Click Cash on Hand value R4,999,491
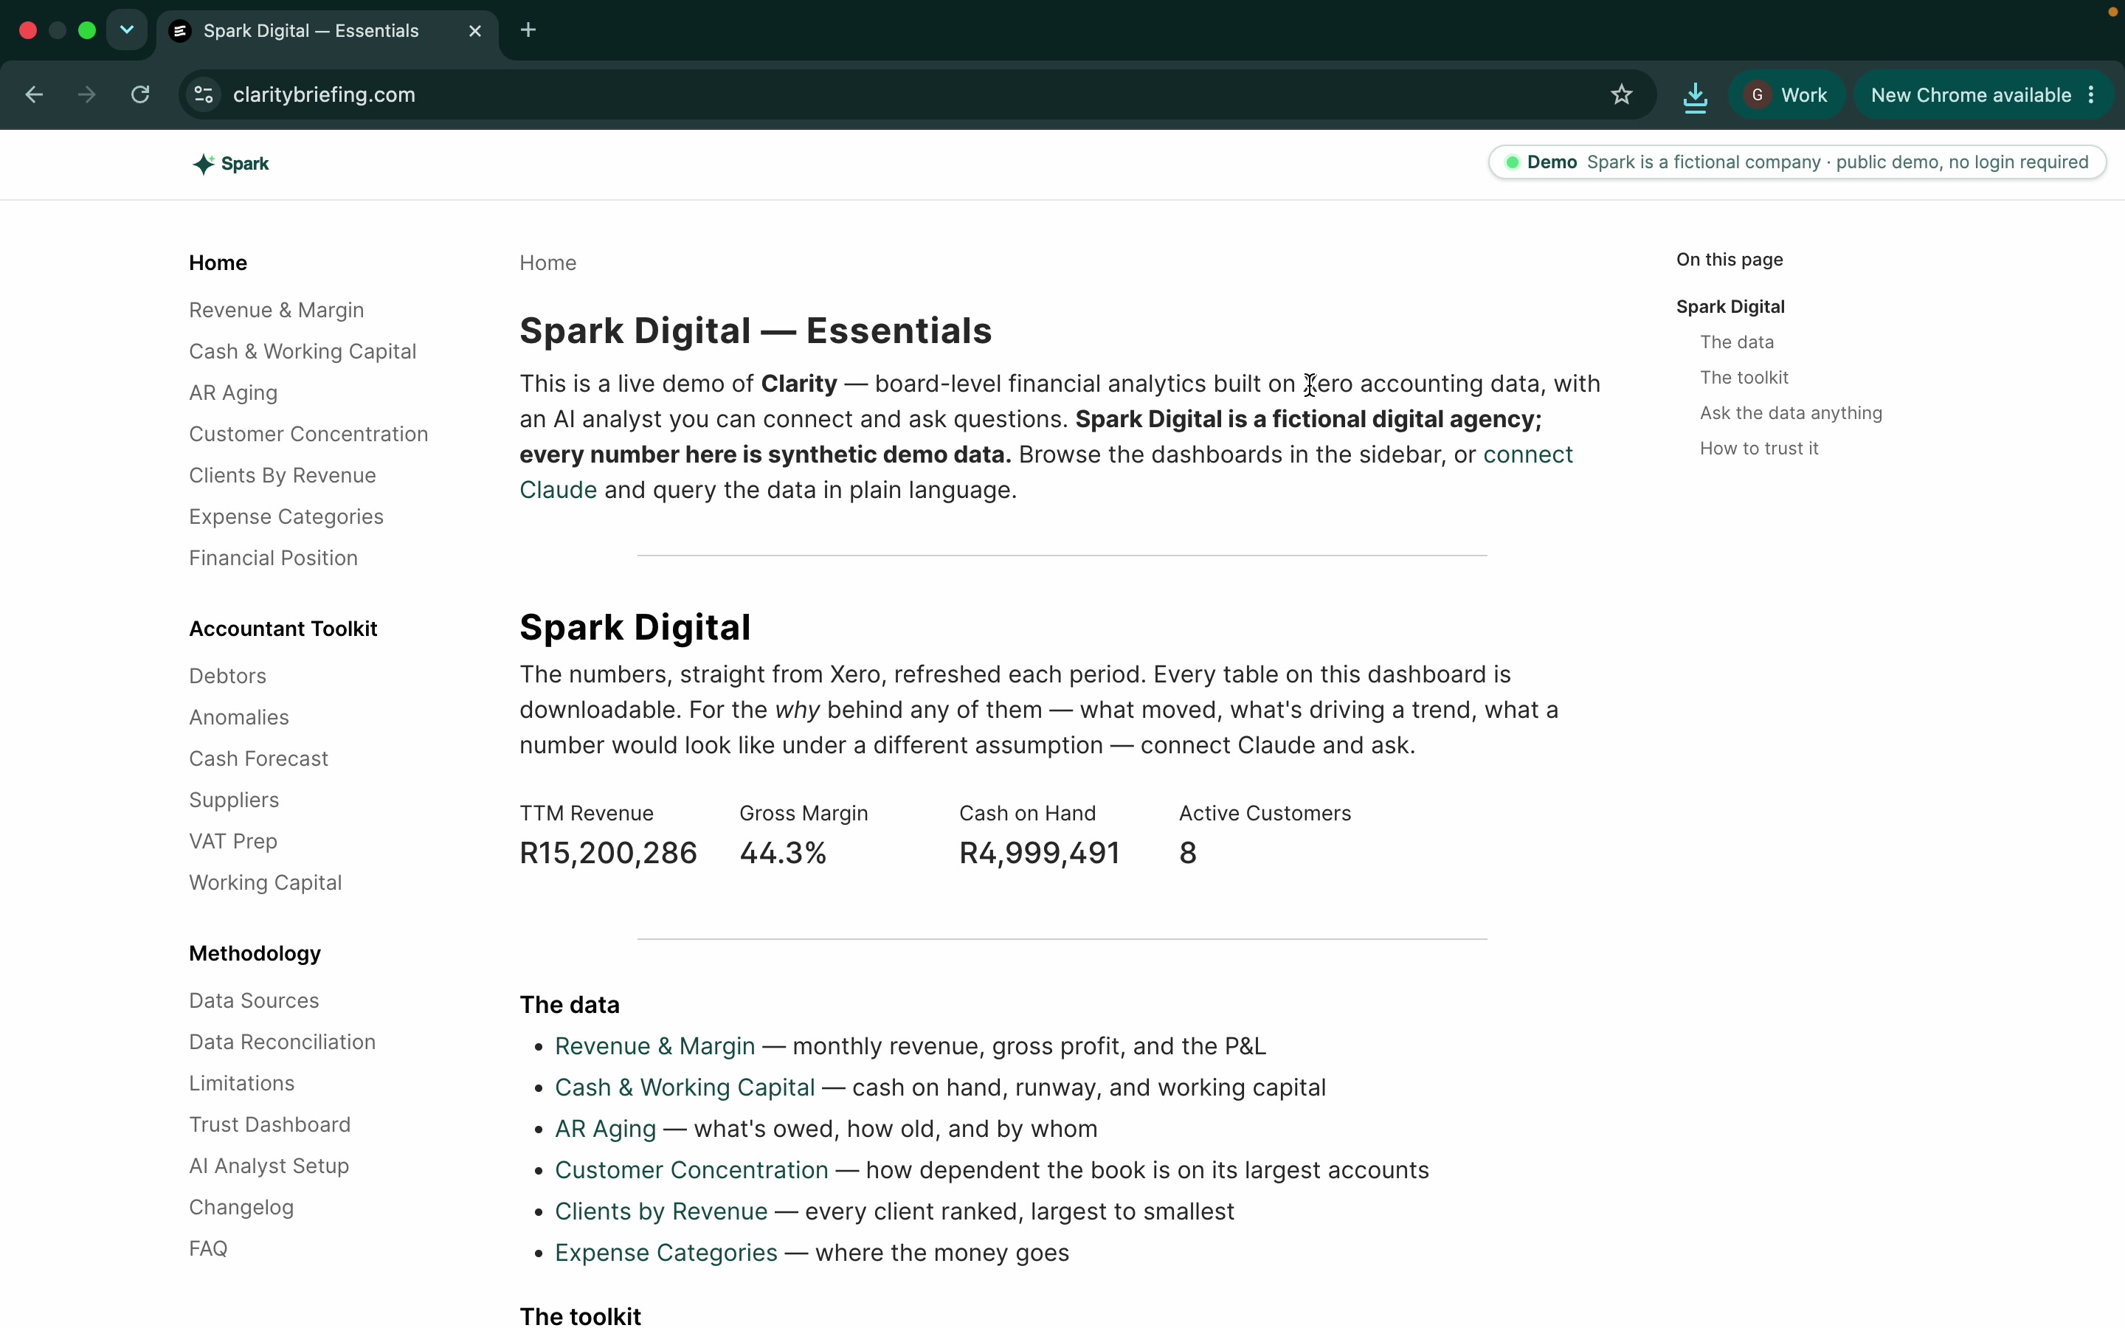The image size is (2125, 1328). (x=1039, y=853)
